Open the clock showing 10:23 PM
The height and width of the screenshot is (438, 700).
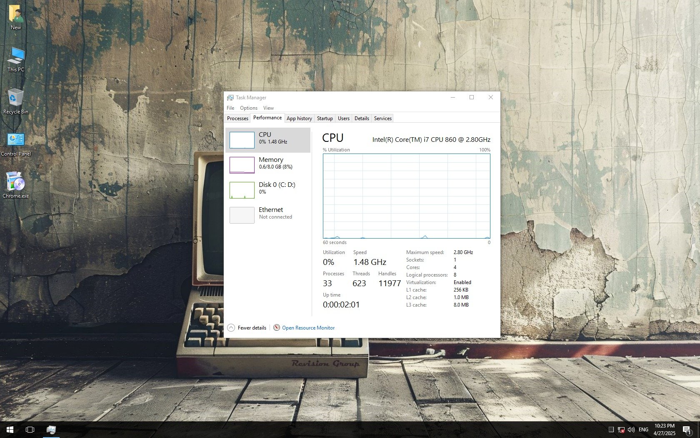[x=664, y=430]
